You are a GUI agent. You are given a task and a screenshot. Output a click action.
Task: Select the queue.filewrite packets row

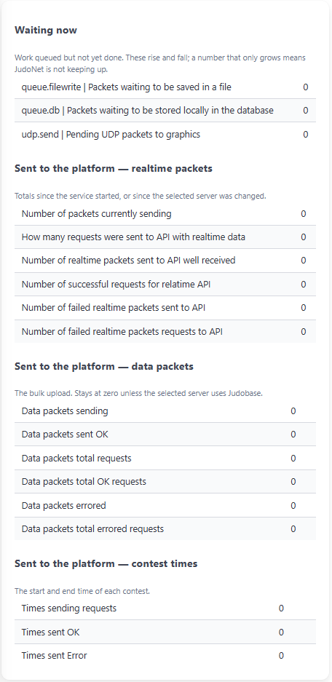(x=165, y=87)
